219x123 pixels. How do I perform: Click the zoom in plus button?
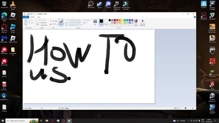(192, 108)
